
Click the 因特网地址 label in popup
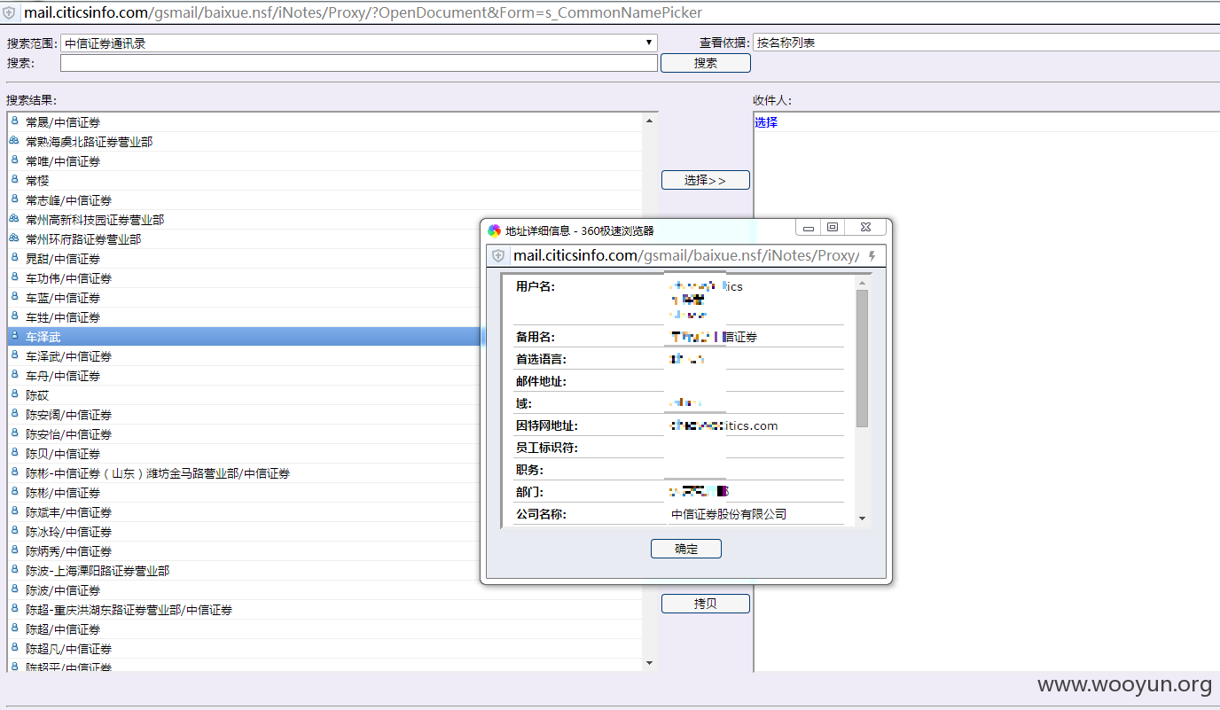(x=547, y=425)
